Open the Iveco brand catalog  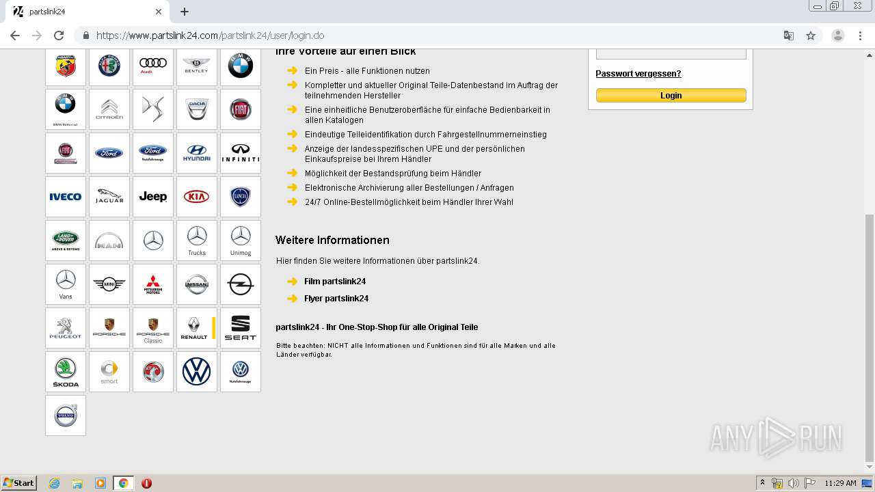click(66, 197)
